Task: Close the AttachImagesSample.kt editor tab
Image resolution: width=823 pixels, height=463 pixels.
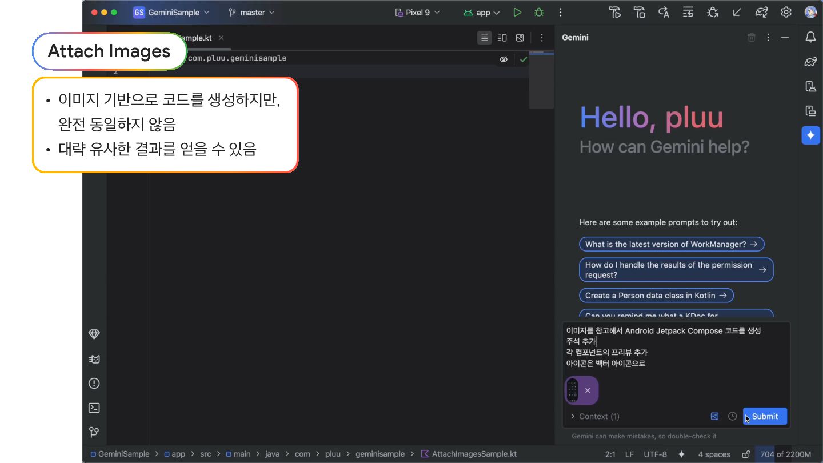Action: point(221,38)
